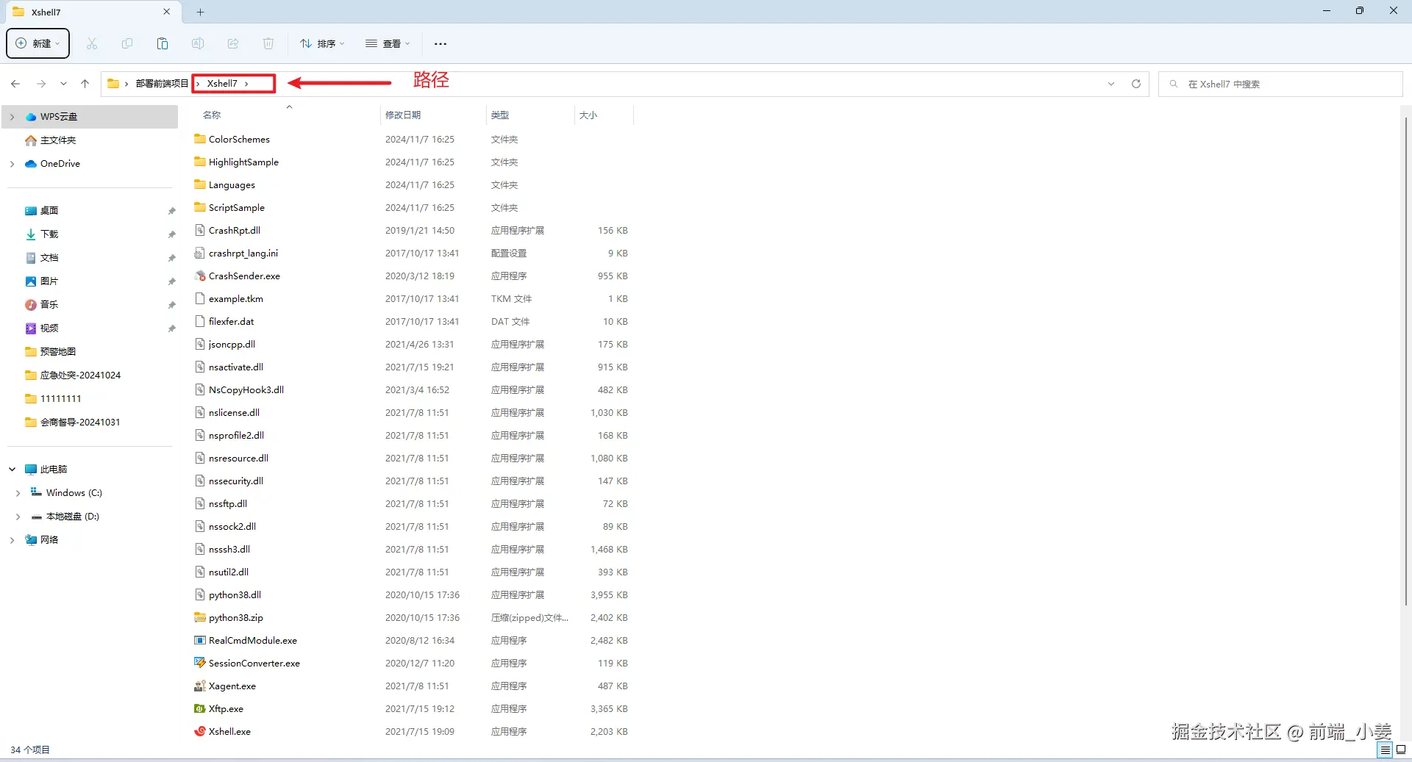The image size is (1412, 762).
Task: Select the SessionConverter.exe icon
Action: (x=200, y=663)
